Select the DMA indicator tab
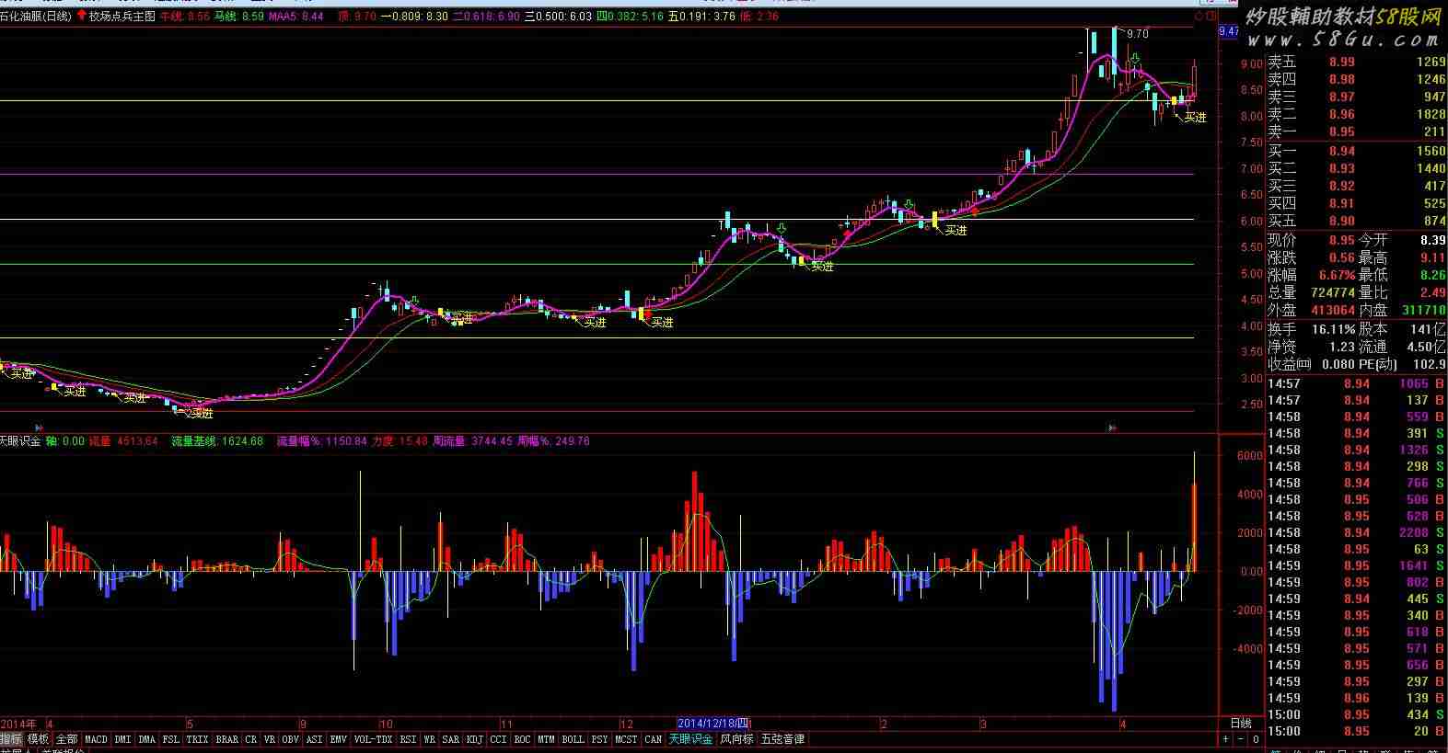The width and height of the screenshot is (1448, 753). click(x=147, y=739)
